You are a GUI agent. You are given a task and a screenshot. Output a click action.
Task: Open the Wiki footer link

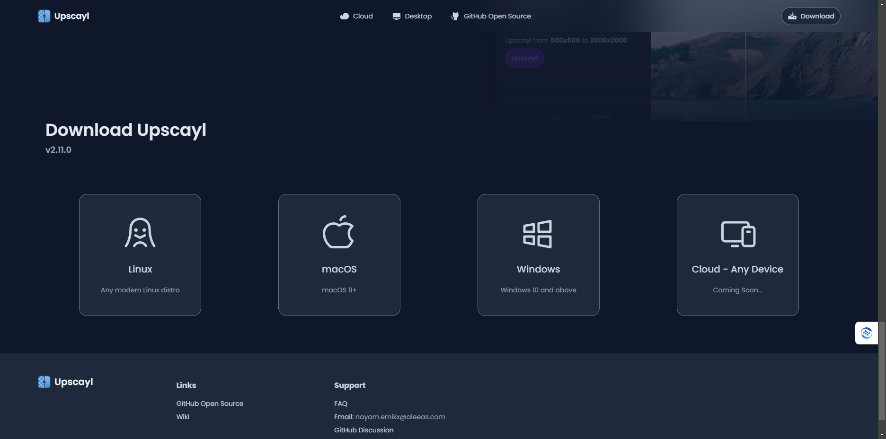tap(183, 417)
